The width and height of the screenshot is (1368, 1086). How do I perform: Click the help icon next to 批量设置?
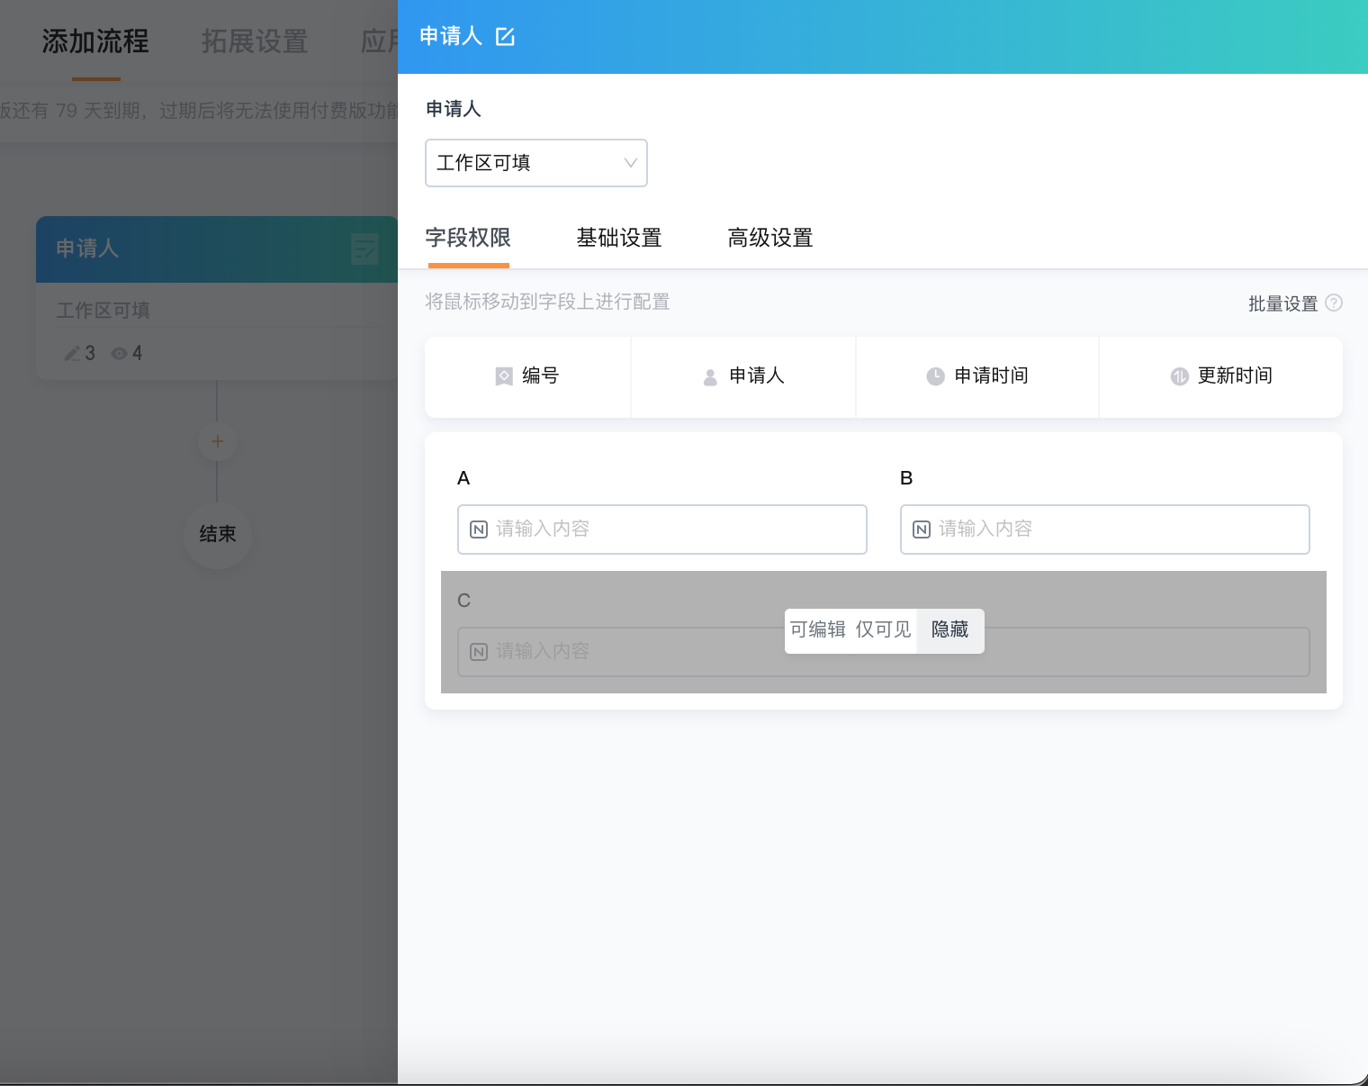coord(1335,303)
